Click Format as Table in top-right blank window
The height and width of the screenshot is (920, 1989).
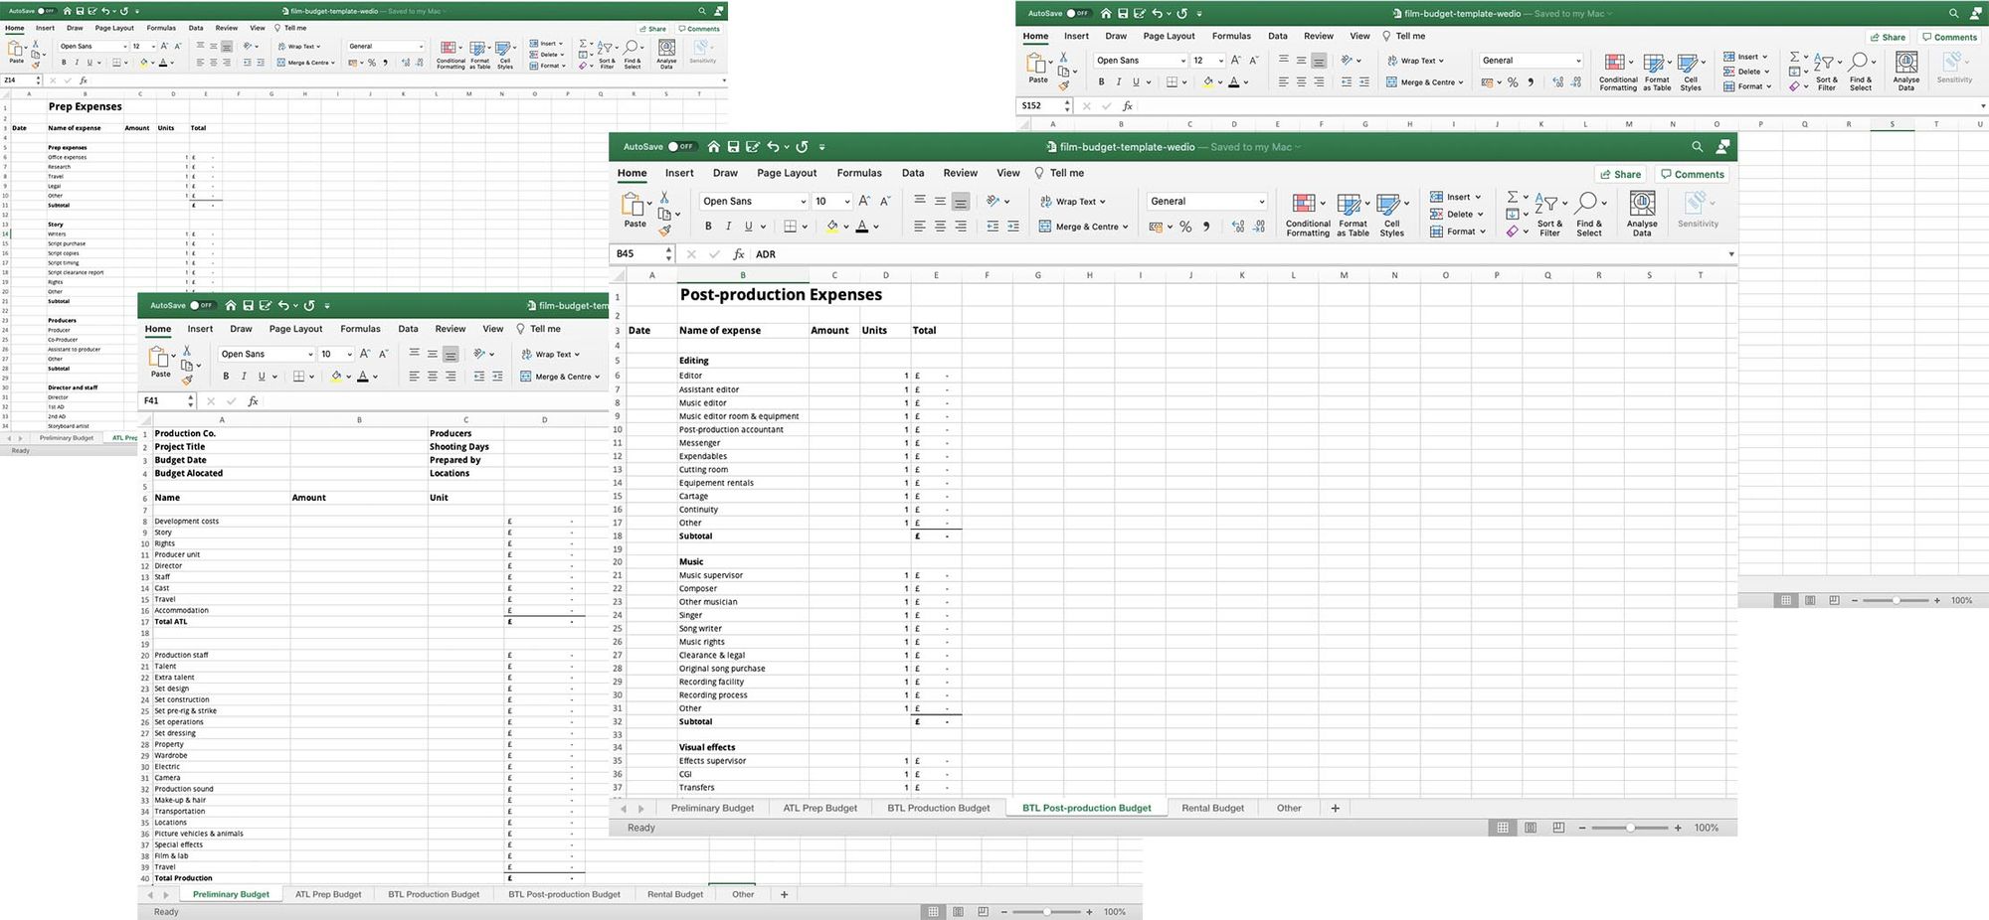coord(1657,73)
